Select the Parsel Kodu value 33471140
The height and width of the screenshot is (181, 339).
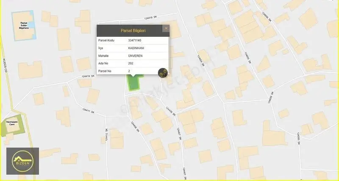coord(135,40)
